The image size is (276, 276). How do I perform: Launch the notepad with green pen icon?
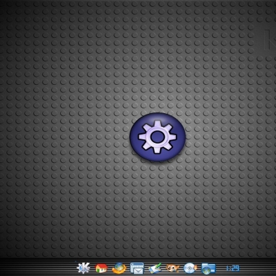click(155, 268)
